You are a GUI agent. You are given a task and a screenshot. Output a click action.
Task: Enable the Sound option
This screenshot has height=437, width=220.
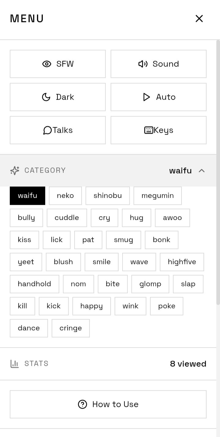[x=159, y=64]
